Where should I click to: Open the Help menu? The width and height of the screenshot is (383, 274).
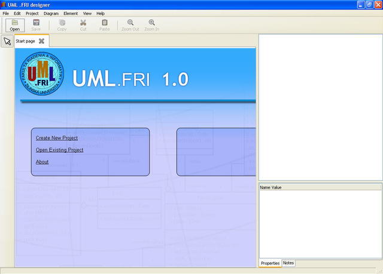point(101,13)
